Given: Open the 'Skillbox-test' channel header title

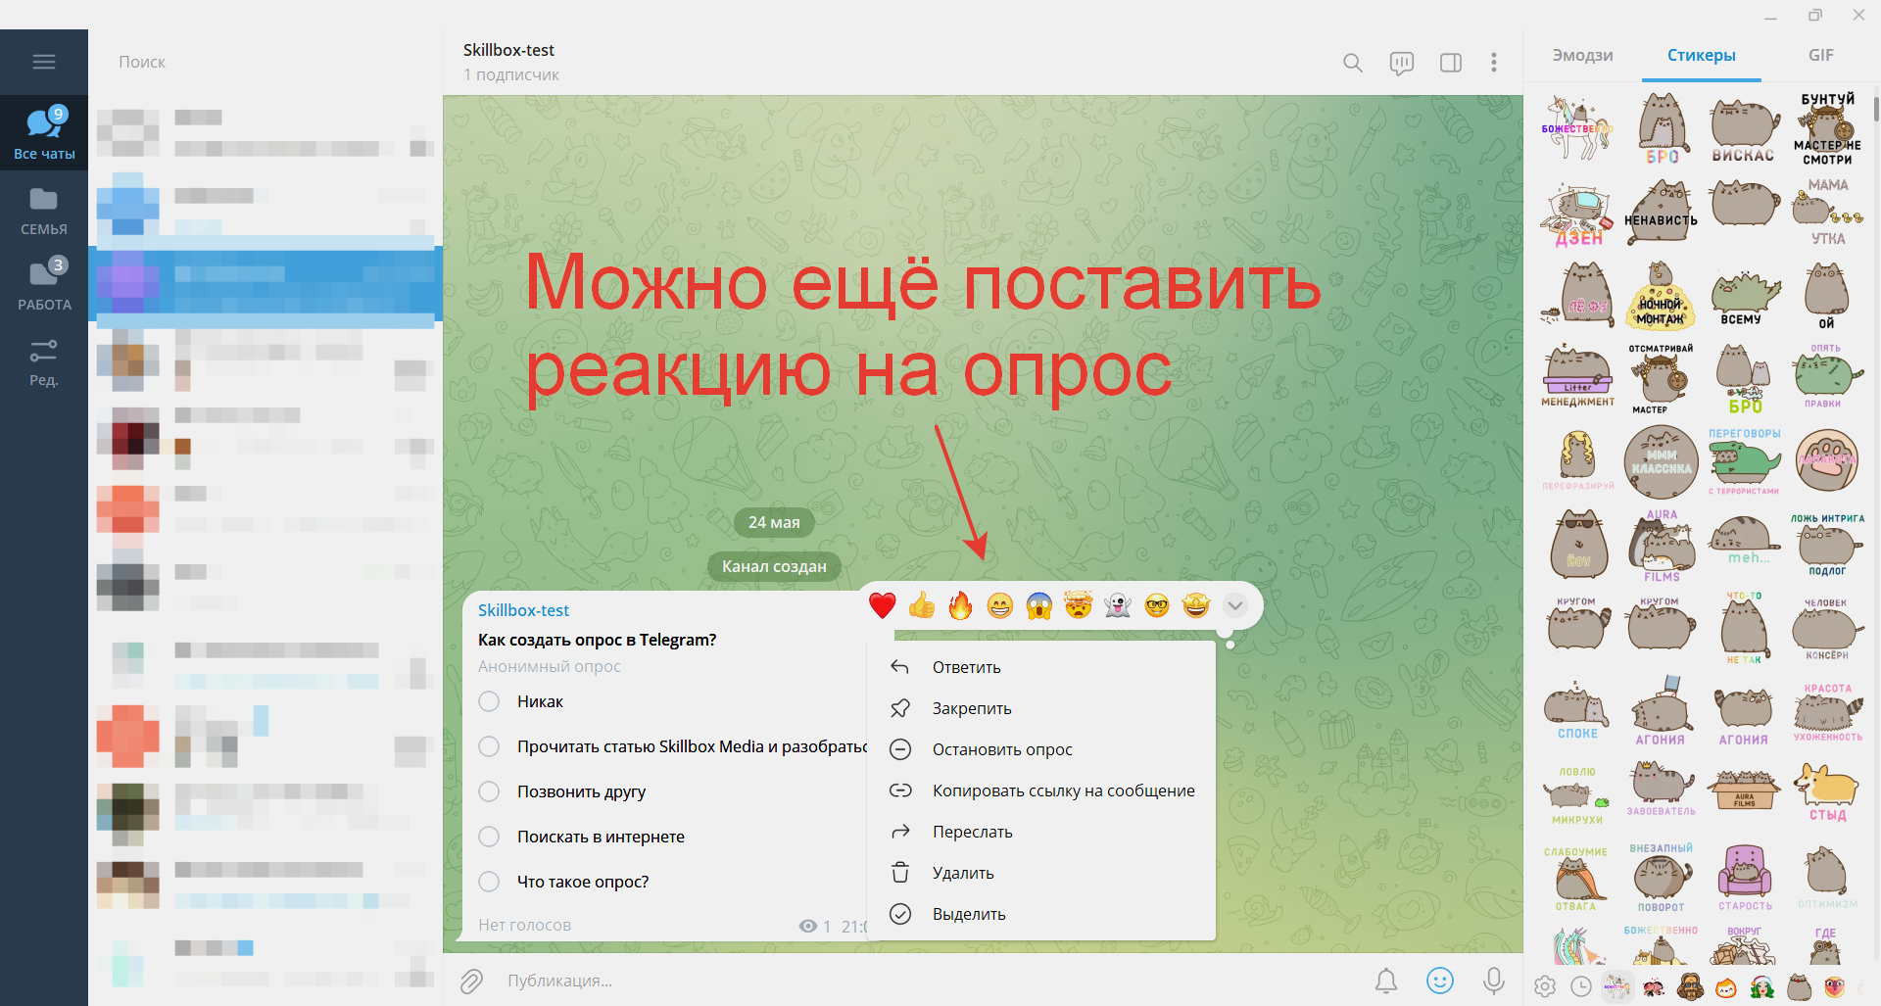Looking at the screenshot, I should coord(508,50).
